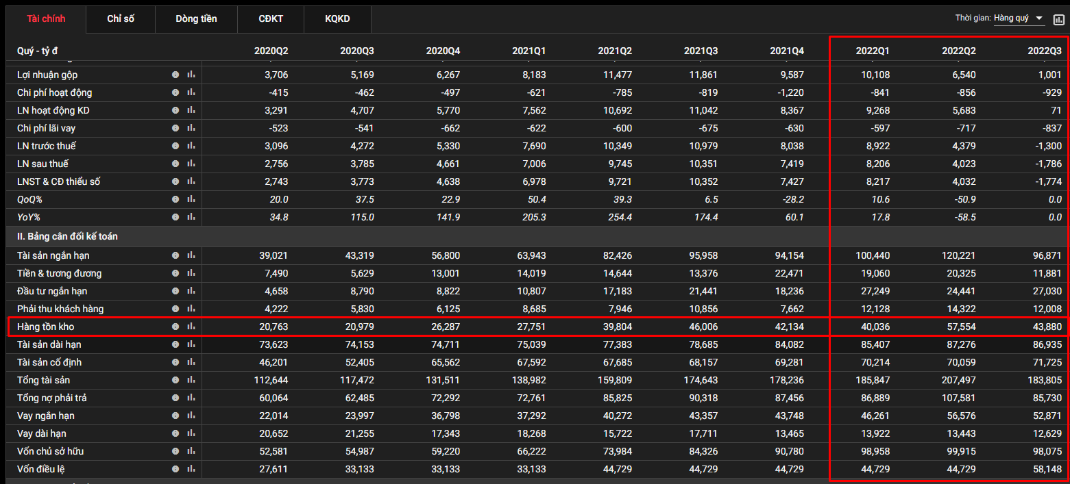Click the chart icon for Hàng tồn kho
Image resolution: width=1070 pixels, height=484 pixels.
click(x=191, y=327)
